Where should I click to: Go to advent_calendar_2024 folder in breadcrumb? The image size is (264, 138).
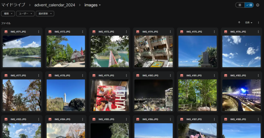[x=55, y=5]
